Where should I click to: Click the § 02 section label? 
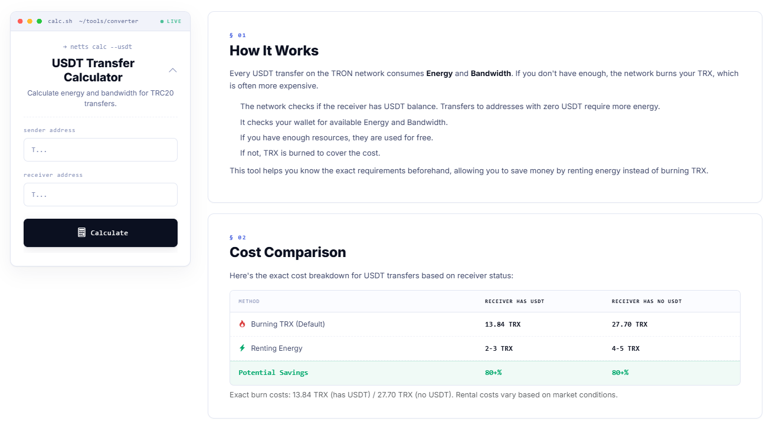[x=237, y=237]
